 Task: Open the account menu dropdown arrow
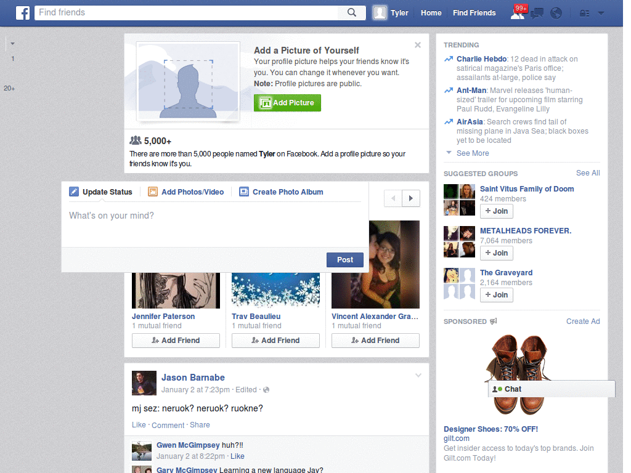[601, 14]
